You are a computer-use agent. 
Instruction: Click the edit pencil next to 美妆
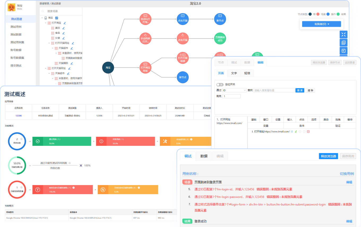pyautogui.click(x=64, y=28)
